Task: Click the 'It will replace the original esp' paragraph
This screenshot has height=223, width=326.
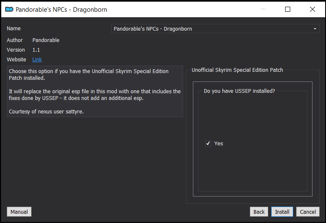Action: tap(95, 95)
